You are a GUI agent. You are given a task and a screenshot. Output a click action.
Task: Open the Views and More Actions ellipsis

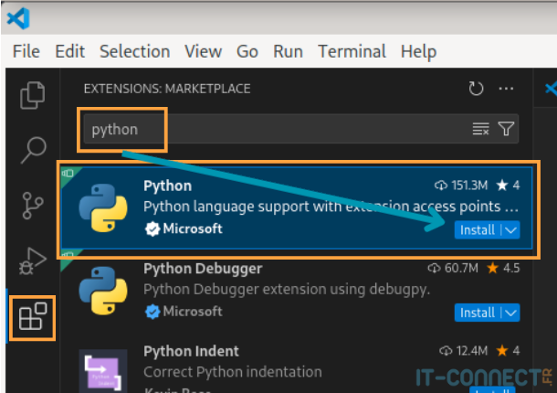[x=506, y=89]
